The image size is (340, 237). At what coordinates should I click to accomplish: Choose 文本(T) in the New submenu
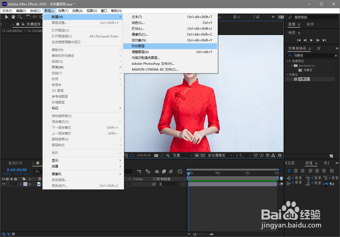point(170,17)
